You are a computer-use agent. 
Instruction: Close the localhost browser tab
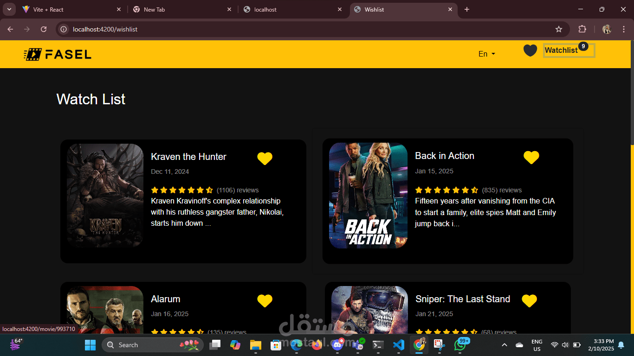point(340,9)
